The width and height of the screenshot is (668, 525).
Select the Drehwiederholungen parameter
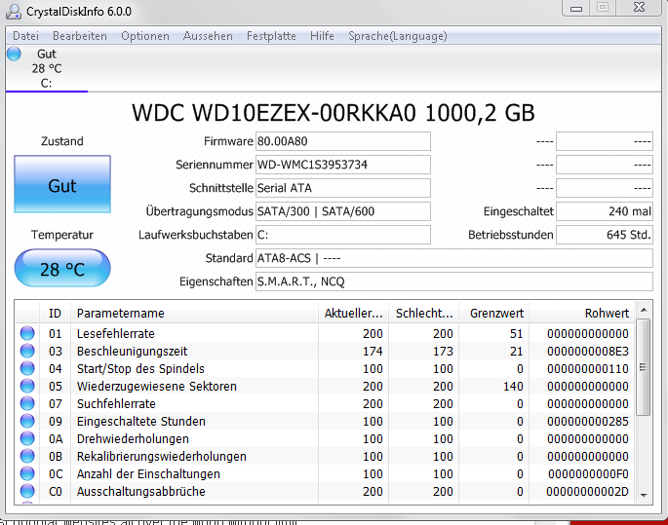pos(133,439)
